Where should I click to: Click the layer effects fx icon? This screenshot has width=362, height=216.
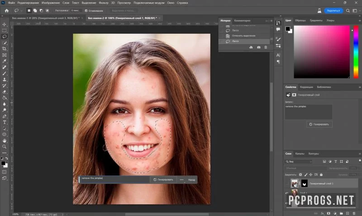322,213
